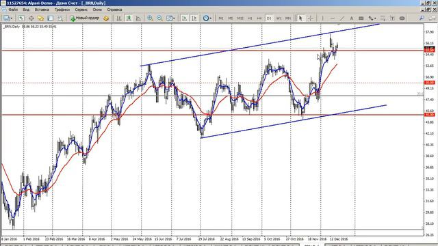Open the search magnifier at toolbar end
Viewport: 438px width, 246px height.
[x=422, y=18]
